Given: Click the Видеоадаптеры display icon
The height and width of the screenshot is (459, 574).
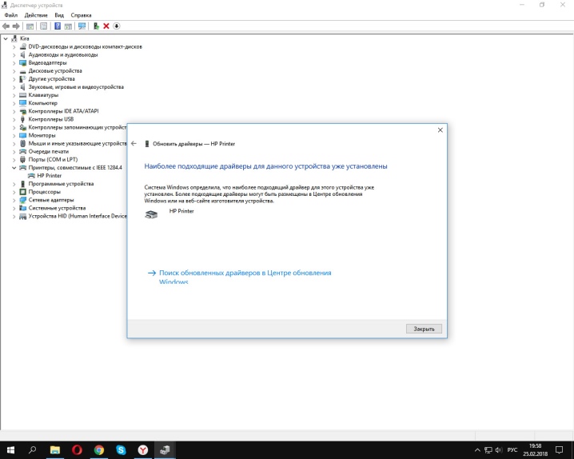Looking at the screenshot, I should pyautogui.click(x=22, y=63).
